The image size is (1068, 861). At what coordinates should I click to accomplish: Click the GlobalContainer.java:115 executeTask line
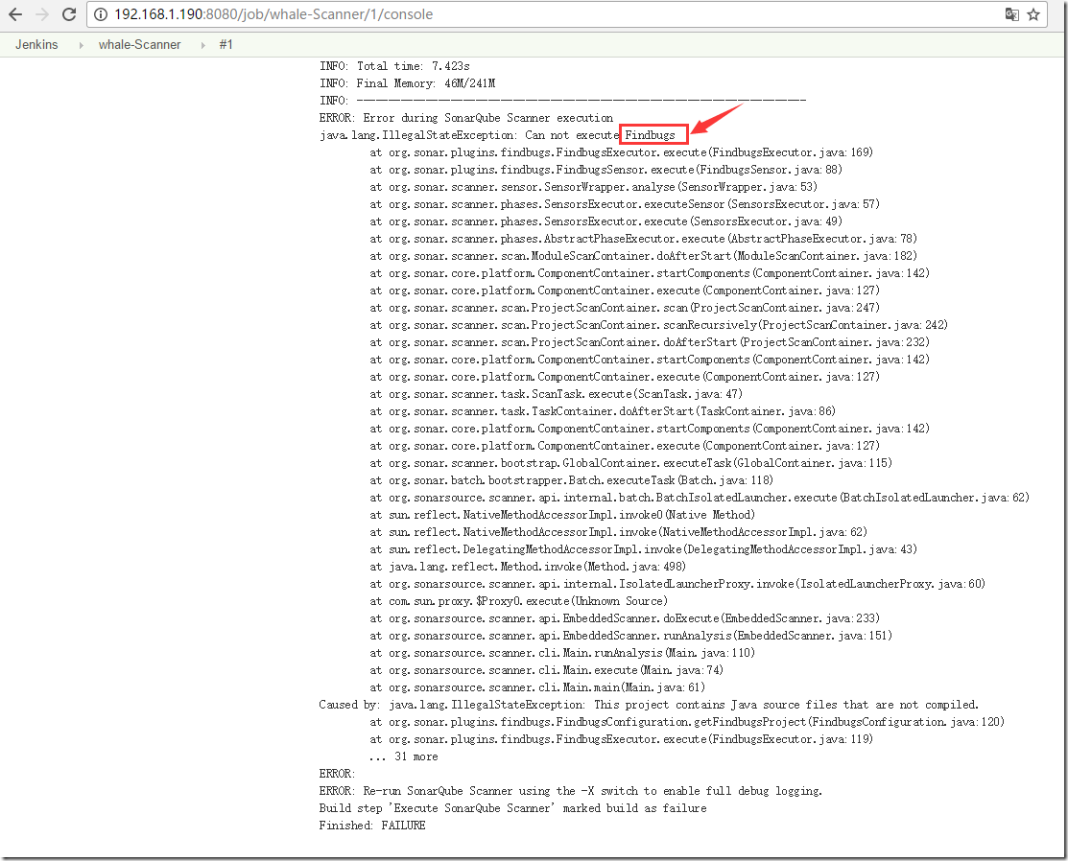(x=630, y=463)
